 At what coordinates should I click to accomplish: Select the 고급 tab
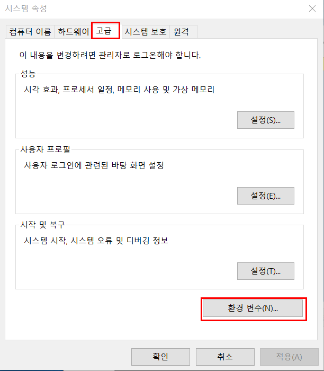tap(106, 31)
